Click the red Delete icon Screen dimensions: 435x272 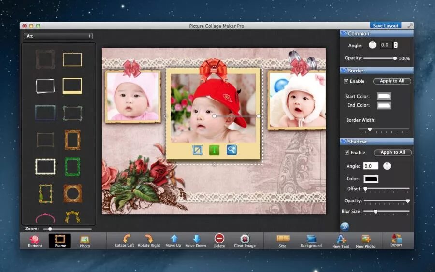(219, 238)
